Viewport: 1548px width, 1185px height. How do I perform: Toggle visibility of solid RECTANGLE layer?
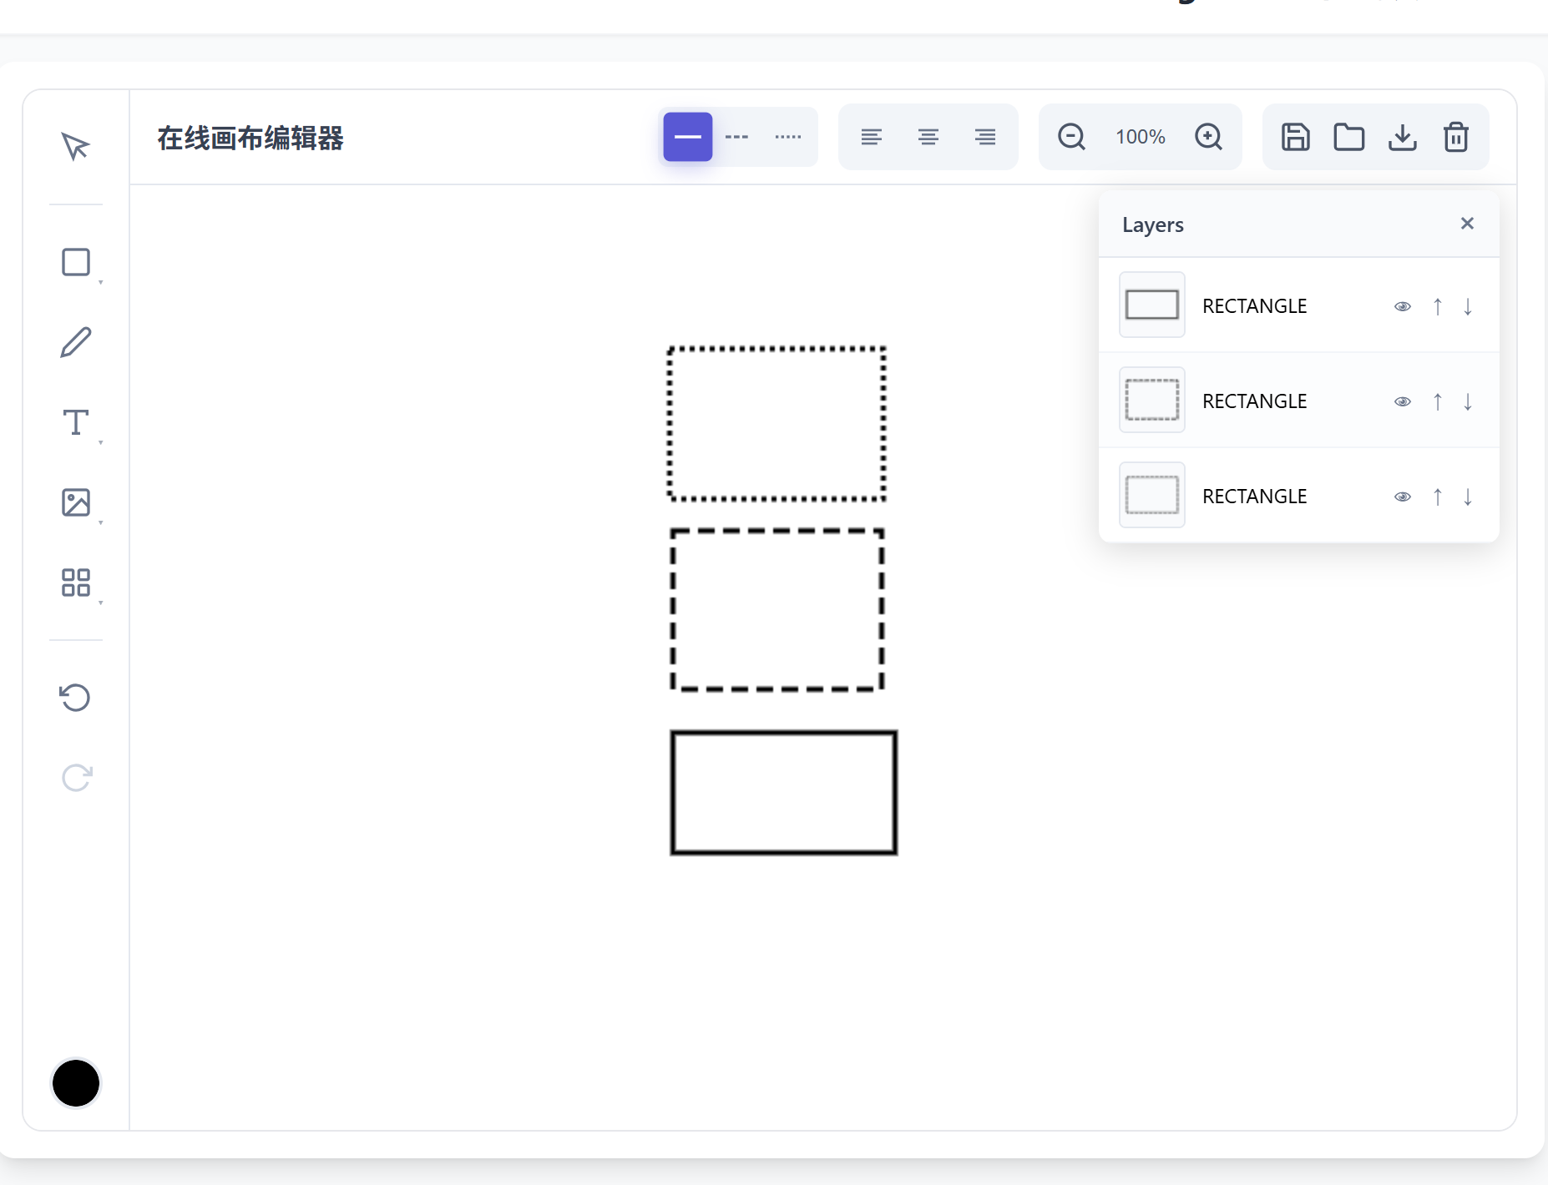tap(1403, 306)
